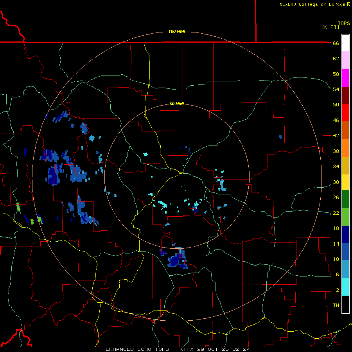Select the light green legend swatch
352x352 pixels.
pyautogui.click(x=345, y=217)
